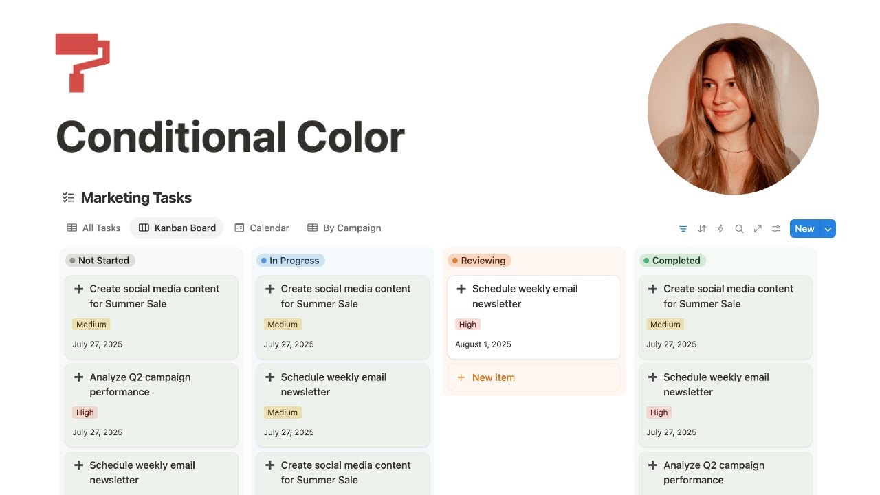
Task: Switch to the By Campaign tab
Action: pyautogui.click(x=344, y=228)
